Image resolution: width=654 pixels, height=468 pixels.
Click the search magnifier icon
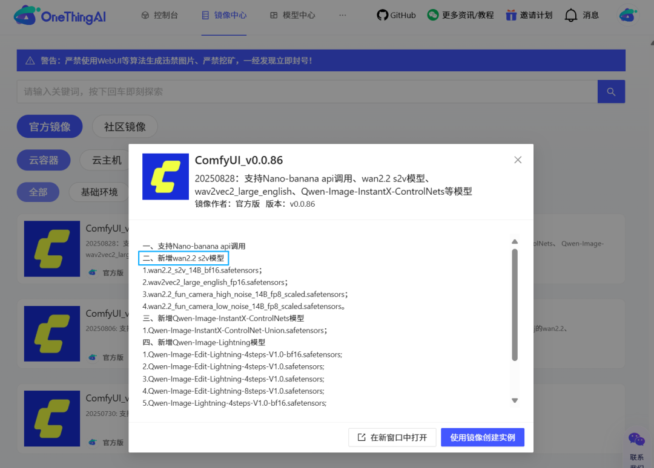[x=611, y=91]
